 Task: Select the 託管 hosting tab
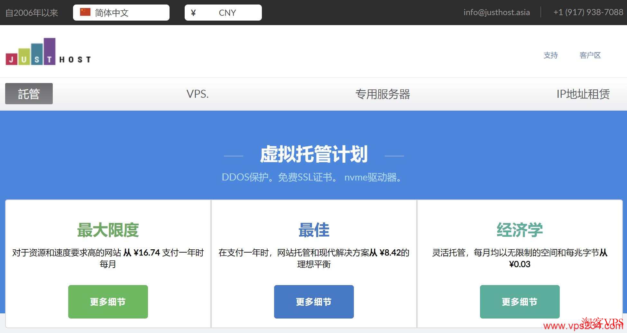tap(29, 94)
